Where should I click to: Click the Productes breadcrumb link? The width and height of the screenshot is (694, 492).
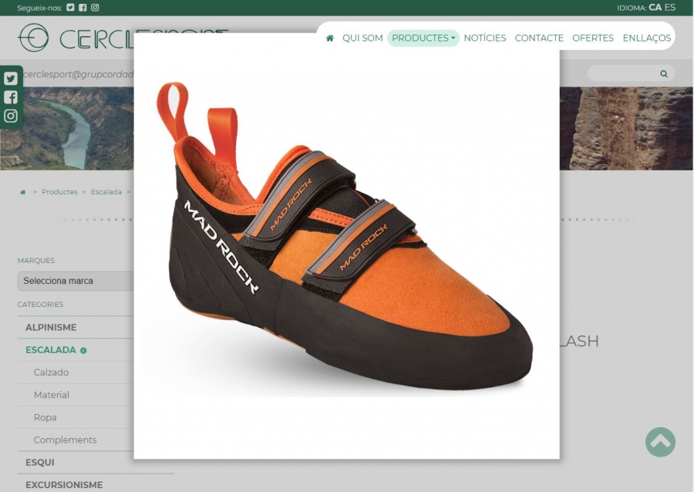pyautogui.click(x=59, y=192)
